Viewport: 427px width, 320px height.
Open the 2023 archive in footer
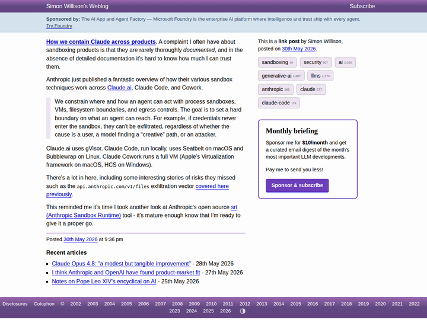tap(174, 311)
